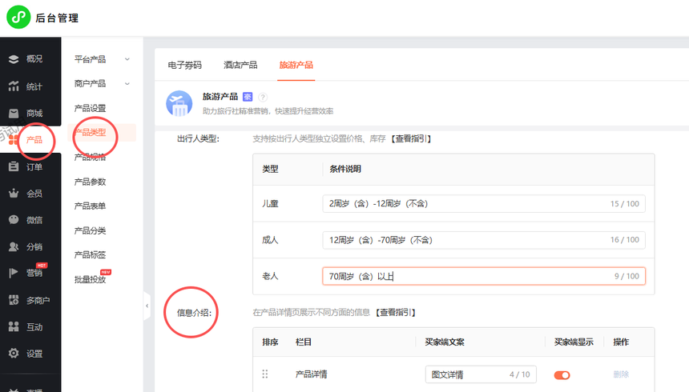Expand the 平台产品 submenu chevron
The width and height of the screenshot is (689, 392).
127,59
